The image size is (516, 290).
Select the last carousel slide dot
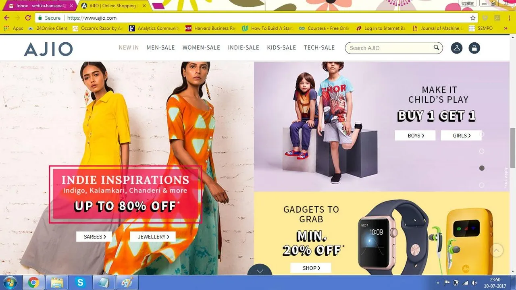point(482,185)
